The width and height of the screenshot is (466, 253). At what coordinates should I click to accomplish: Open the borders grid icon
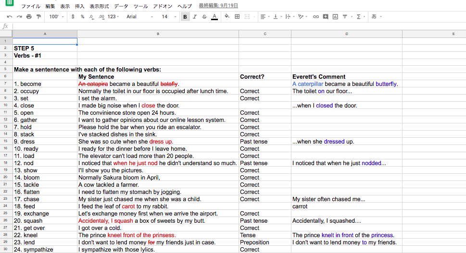click(237, 17)
